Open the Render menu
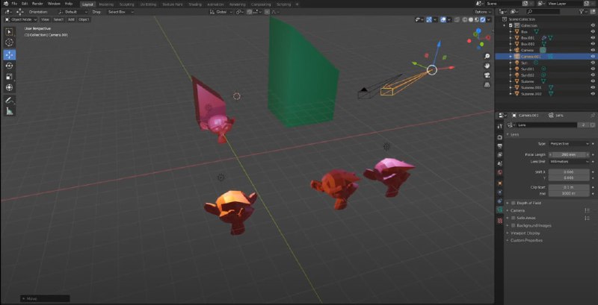Viewport: 598px width, 305px height. [x=38, y=4]
